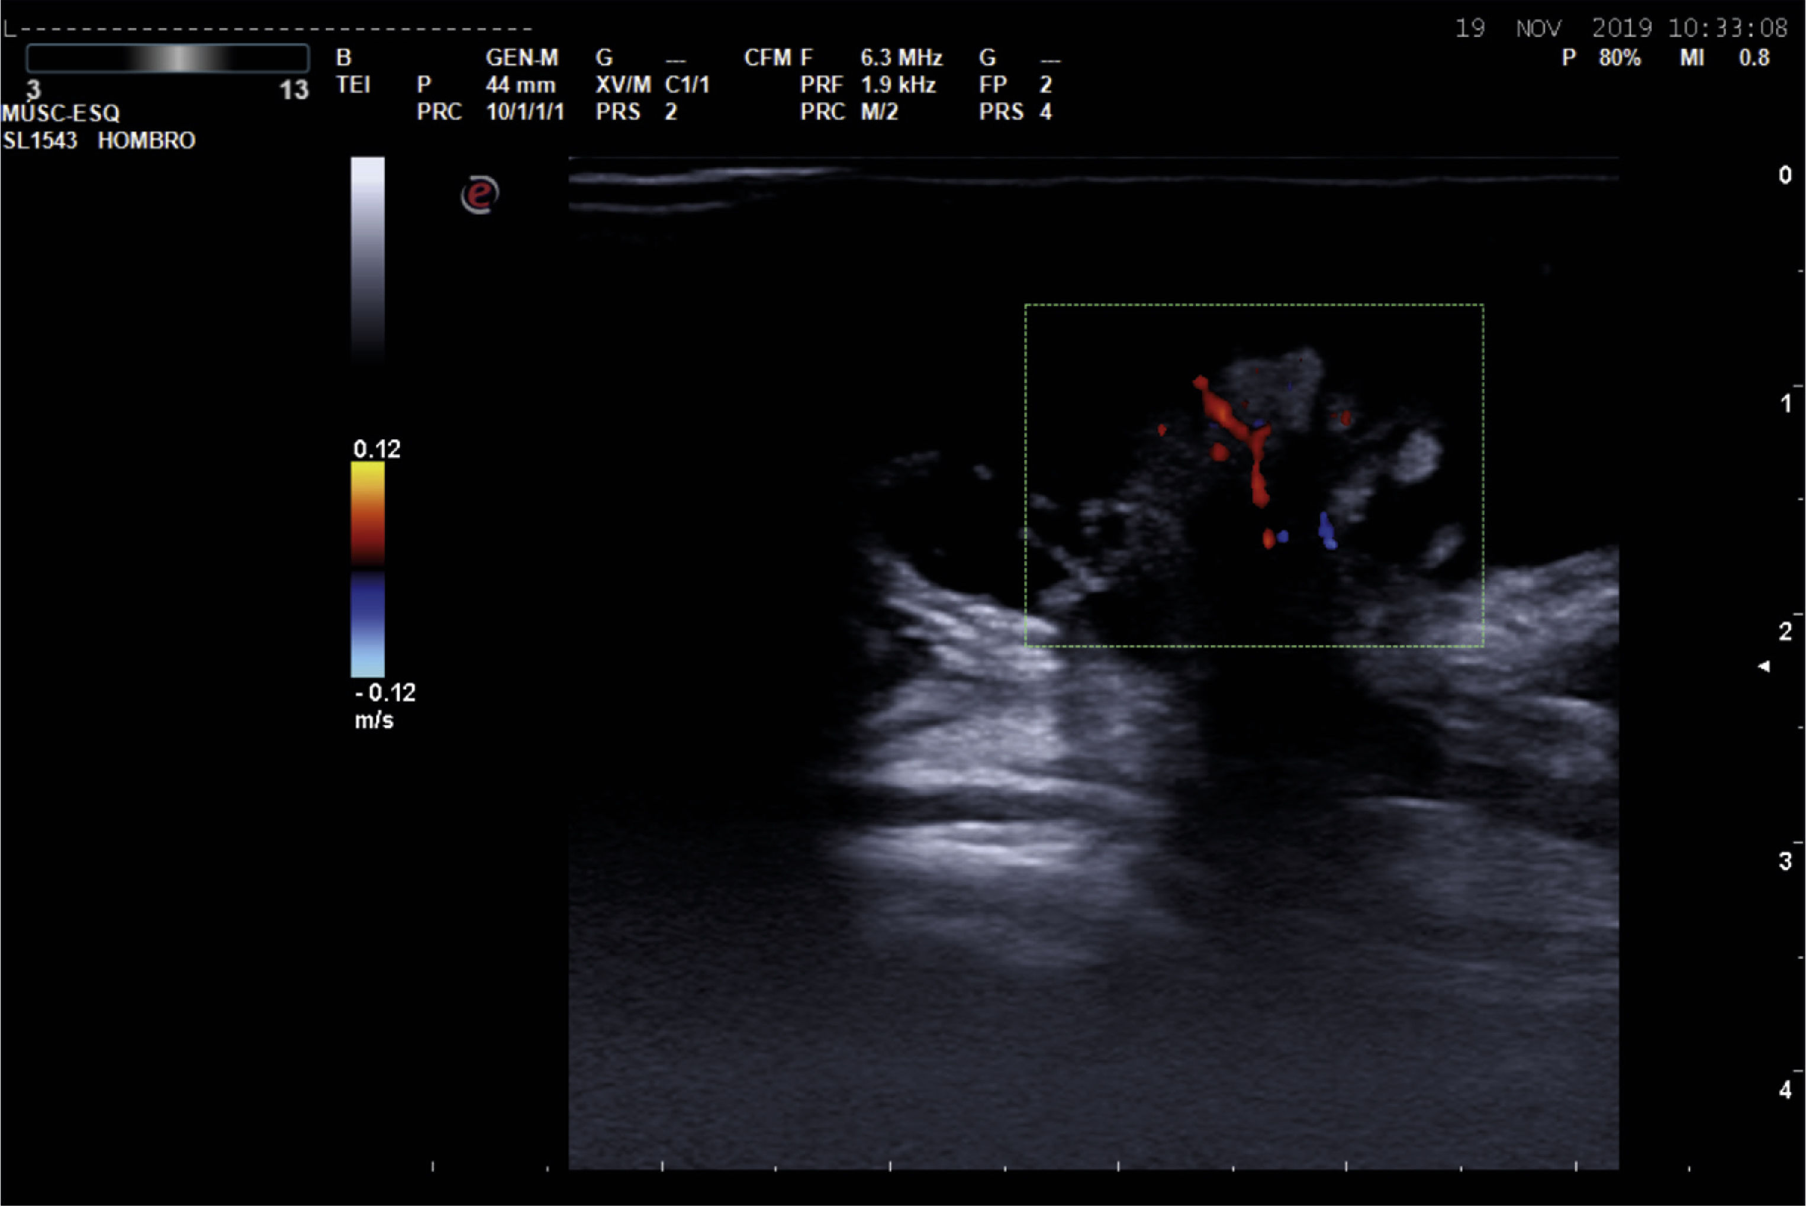
Task: Click the MI 0.8 indicator
Action: point(1724,58)
